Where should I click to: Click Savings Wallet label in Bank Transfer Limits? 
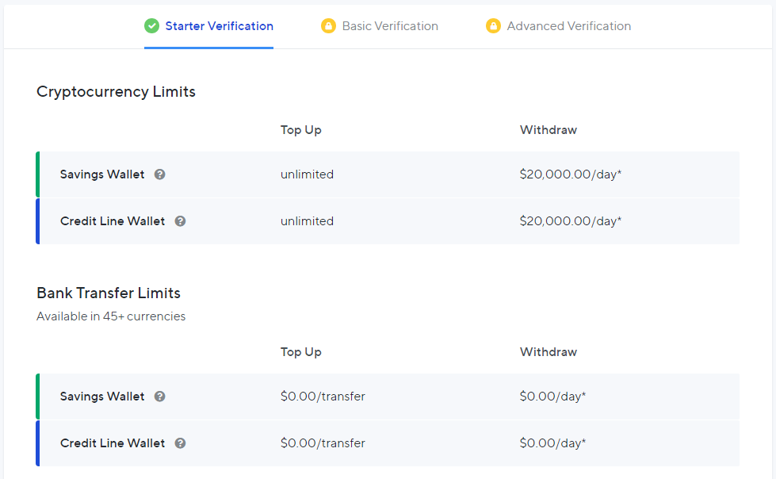[x=102, y=397]
